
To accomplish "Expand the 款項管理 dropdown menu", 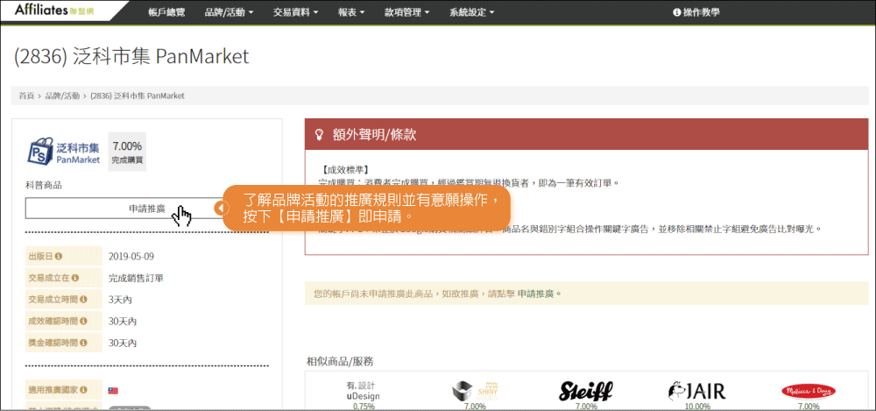I will point(406,11).
